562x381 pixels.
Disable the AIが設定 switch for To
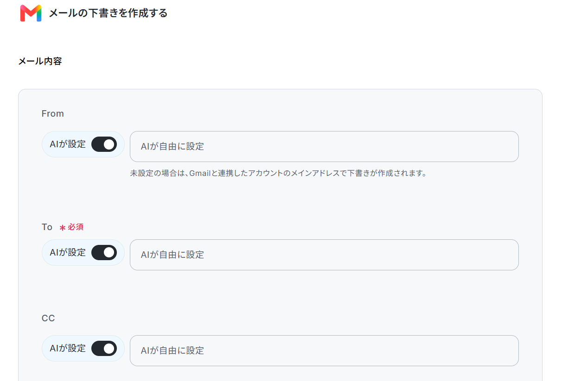(104, 253)
